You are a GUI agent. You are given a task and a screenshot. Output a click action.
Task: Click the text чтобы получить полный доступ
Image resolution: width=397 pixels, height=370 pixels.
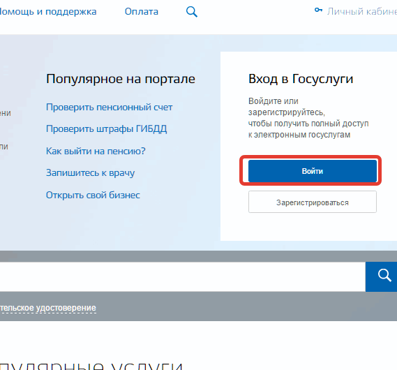click(x=308, y=124)
